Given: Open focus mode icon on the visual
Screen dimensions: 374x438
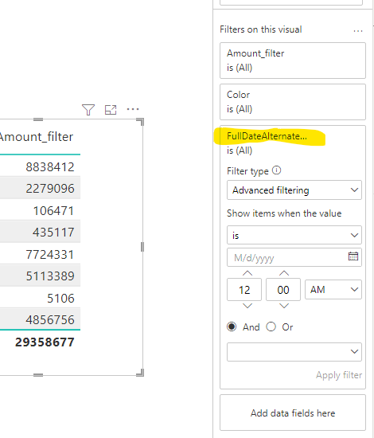Looking at the screenshot, I should pos(111,110).
